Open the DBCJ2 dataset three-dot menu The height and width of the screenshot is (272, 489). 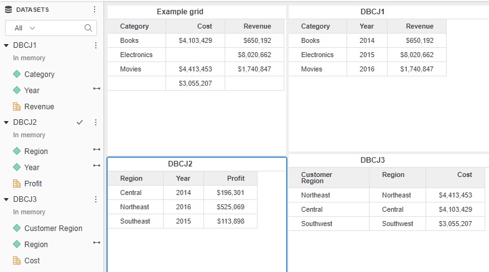click(96, 122)
